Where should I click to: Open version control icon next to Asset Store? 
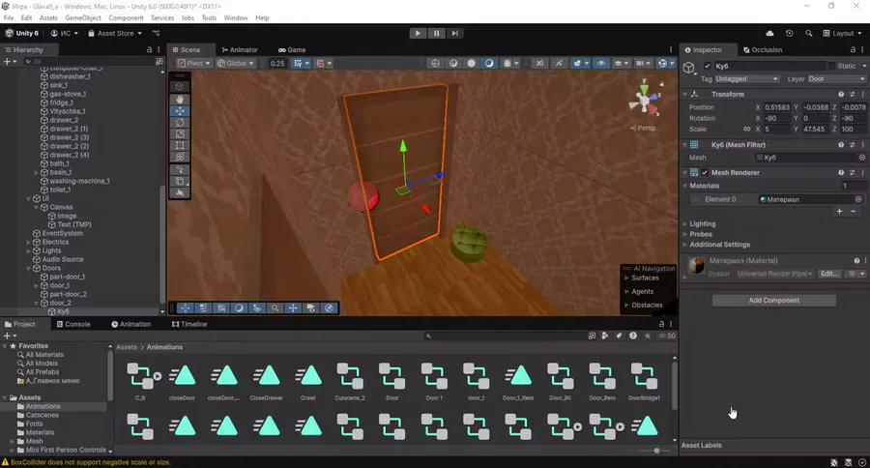[156, 33]
